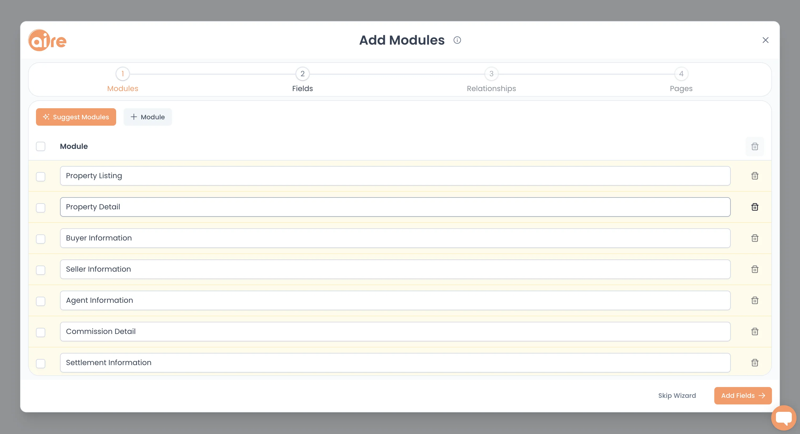
Task: Edit the Commission Detail name field
Action: [x=395, y=331]
